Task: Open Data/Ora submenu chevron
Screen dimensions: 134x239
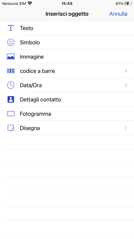Action: click(x=126, y=85)
